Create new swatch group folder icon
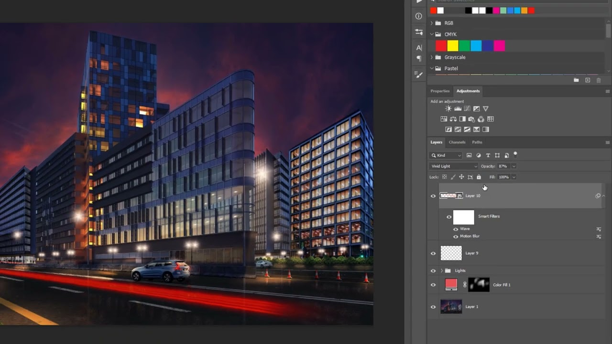This screenshot has width=612, height=344. tap(577, 80)
